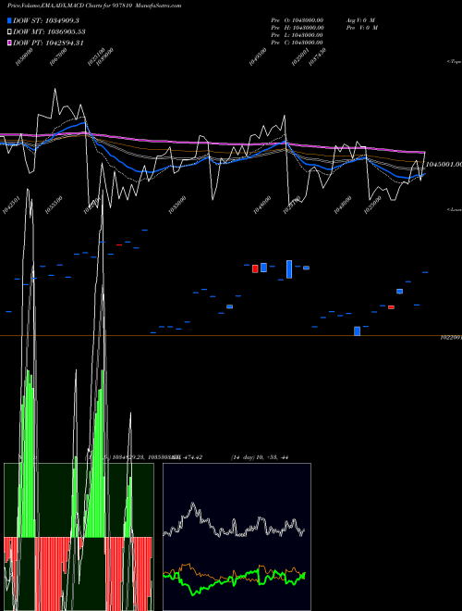Viewport: 462px width, 611px height.
Task: Click the magenta DOW PT legend swatch
Action: click(x=9, y=43)
